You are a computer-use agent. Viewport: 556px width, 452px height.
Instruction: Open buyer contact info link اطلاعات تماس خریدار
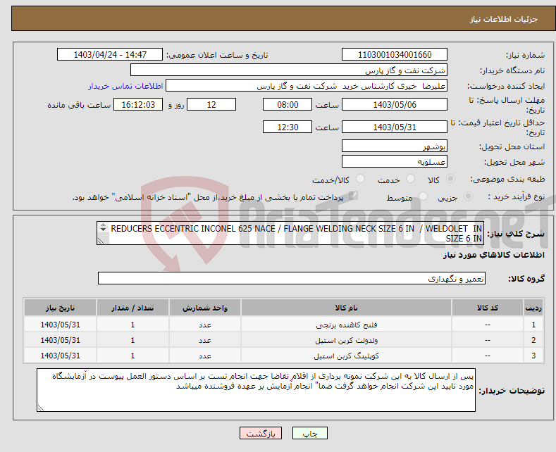tap(125, 86)
